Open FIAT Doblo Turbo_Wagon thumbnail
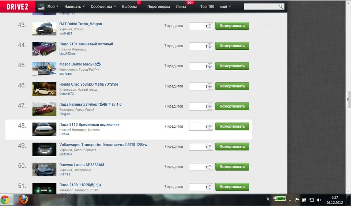Screen dimensions: 351x206 click(44, 29)
